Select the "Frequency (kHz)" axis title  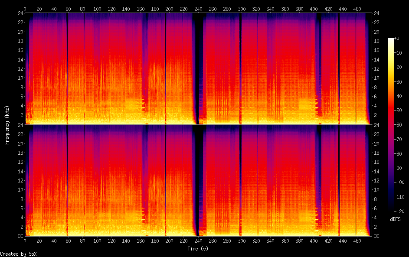(7, 125)
